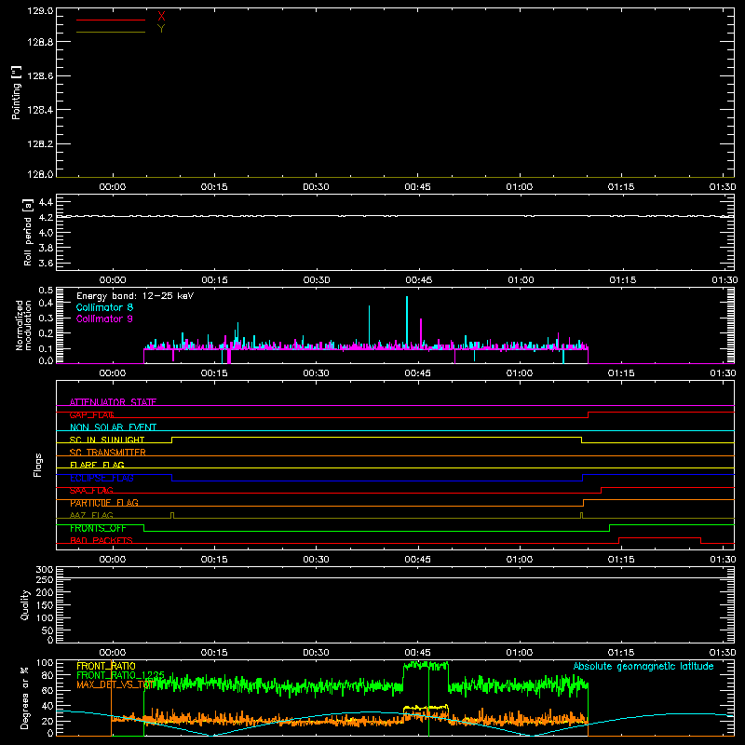Click the 250 tick on Quality axis
745x745 pixels.
pyautogui.click(x=44, y=579)
